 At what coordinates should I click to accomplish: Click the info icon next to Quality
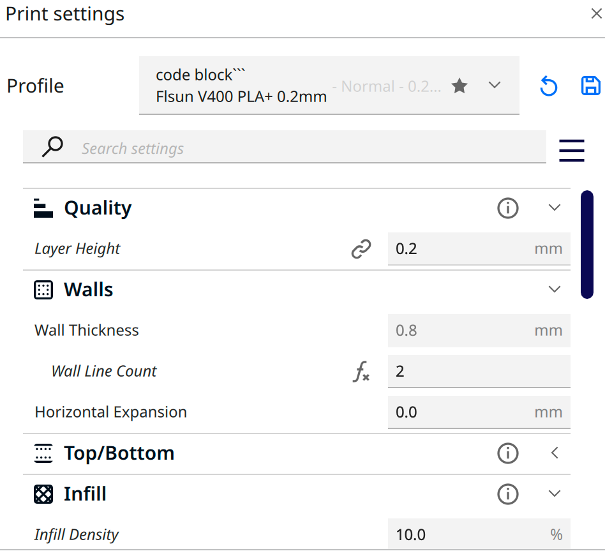508,208
